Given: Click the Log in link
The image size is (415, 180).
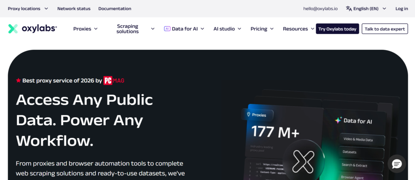Looking at the screenshot, I should (402, 9).
